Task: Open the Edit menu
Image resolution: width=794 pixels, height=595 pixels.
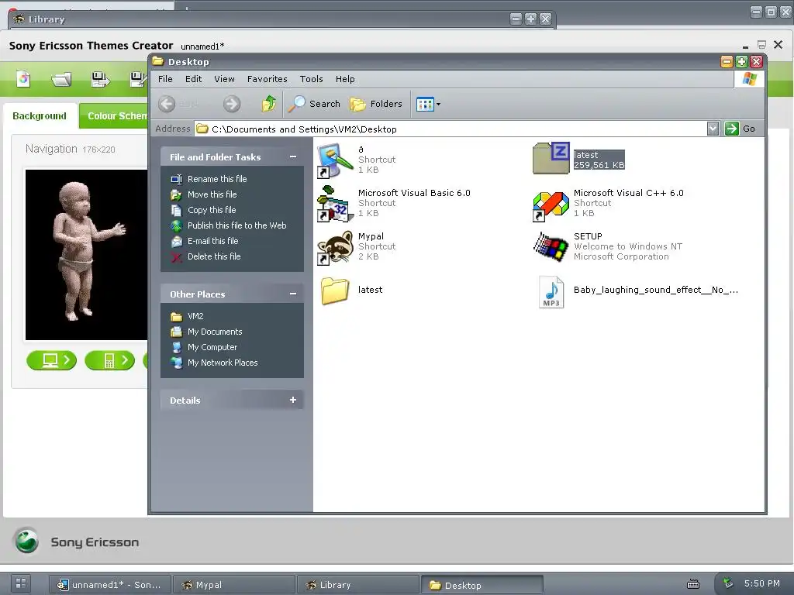Action: (x=193, y=79)
